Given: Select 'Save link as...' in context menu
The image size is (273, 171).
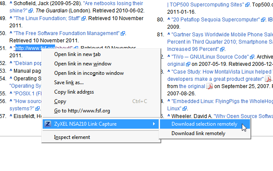Looking at the screenshot, I should click(69, 83).
